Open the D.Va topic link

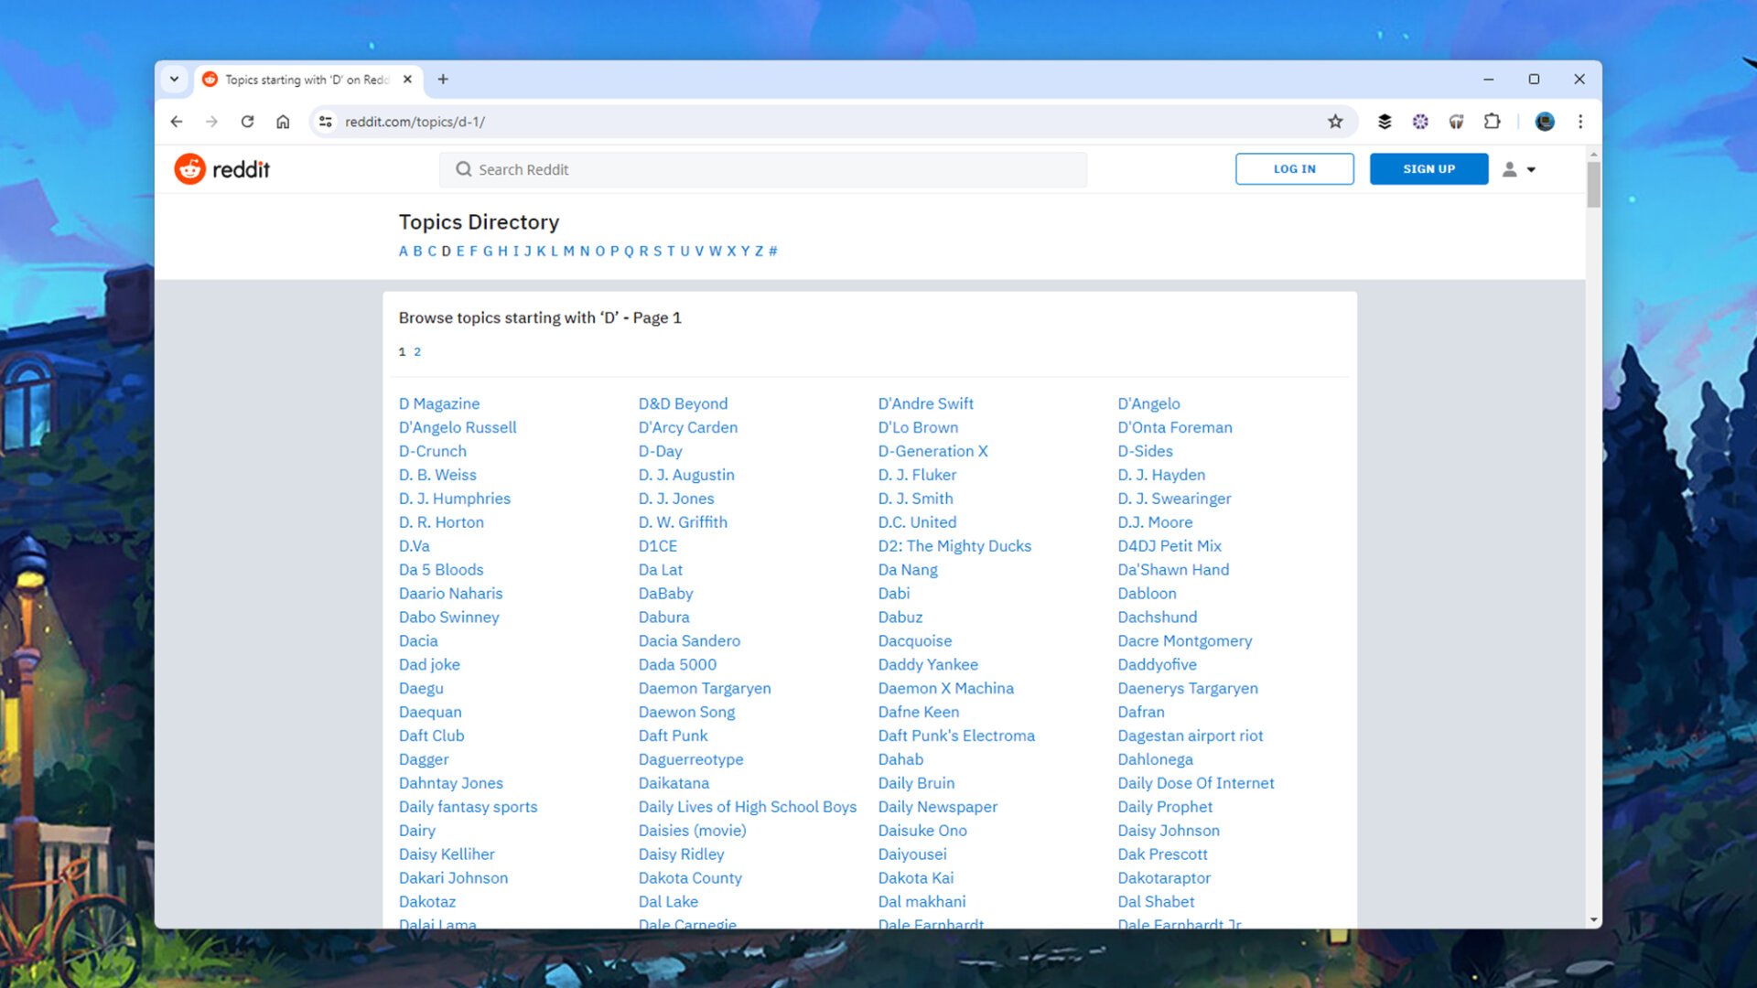click(x=414, y=545)
